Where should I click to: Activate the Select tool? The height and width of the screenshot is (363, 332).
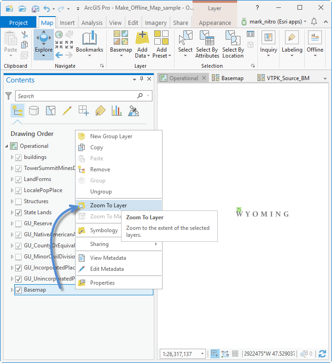[185, 44]
